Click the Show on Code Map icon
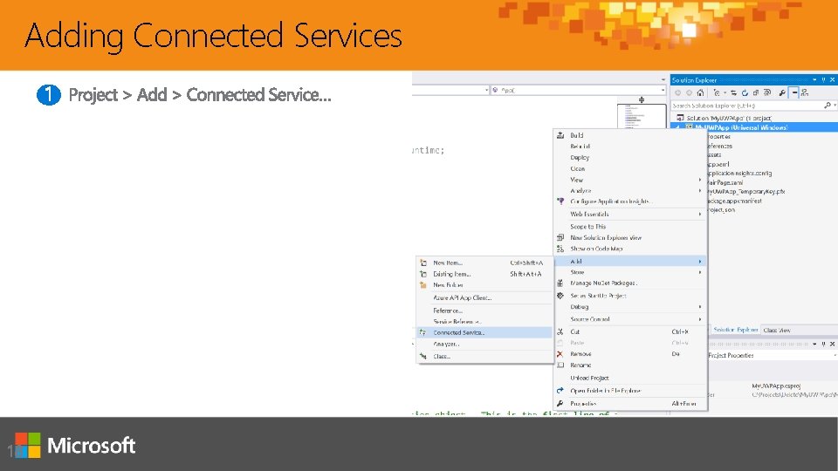This screenshot has width=838, height=471. (560, 249)
